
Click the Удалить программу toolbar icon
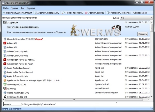[x=37, y=13]
